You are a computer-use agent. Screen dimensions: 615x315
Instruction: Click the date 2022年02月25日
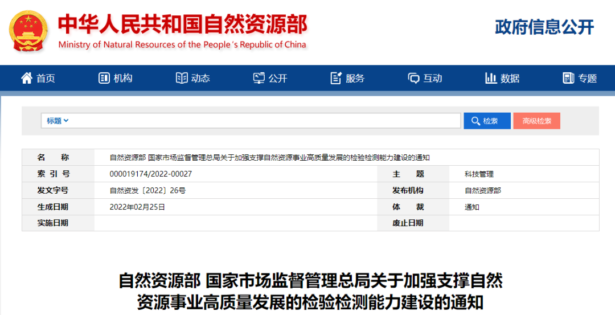pyautogui.click(x=137, y=207)
